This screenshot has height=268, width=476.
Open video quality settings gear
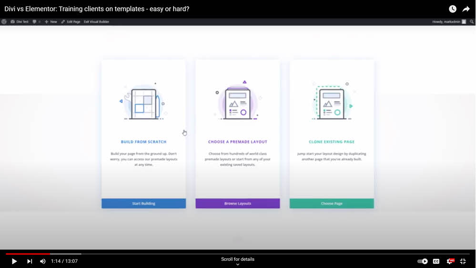click(x=450, y=261)
